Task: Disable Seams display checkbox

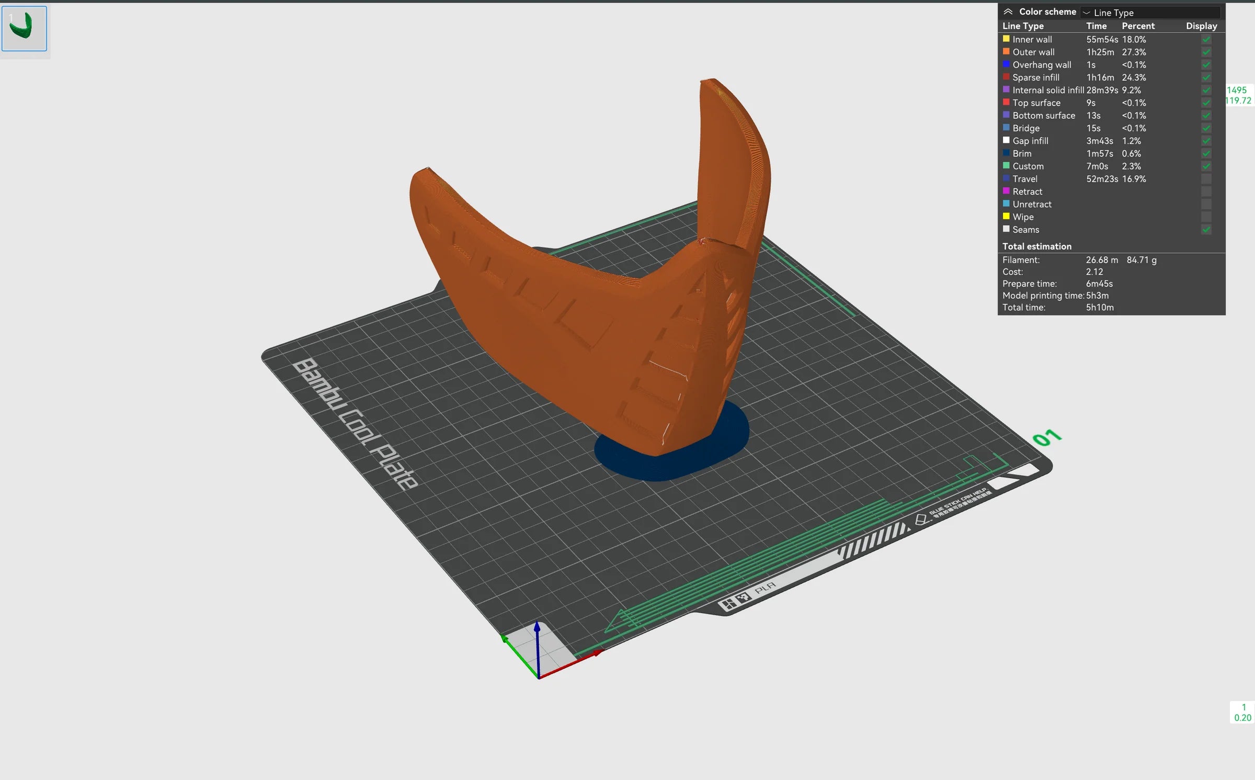Action: click(1206, 229)
